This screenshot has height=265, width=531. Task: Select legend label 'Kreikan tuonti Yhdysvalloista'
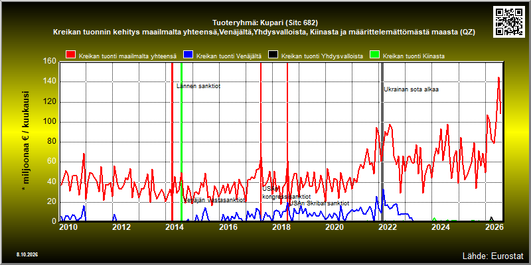point(322,56)
